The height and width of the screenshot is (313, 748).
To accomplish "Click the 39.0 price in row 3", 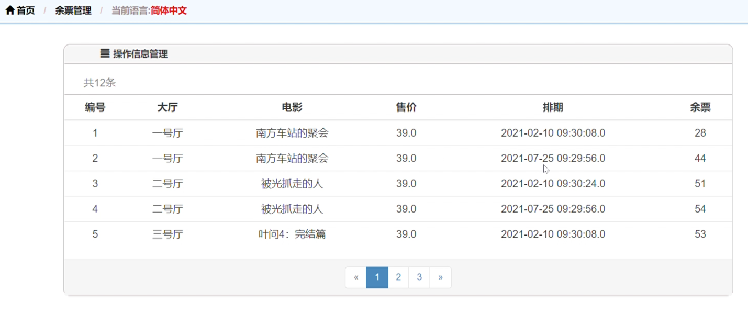I will 406,184.
